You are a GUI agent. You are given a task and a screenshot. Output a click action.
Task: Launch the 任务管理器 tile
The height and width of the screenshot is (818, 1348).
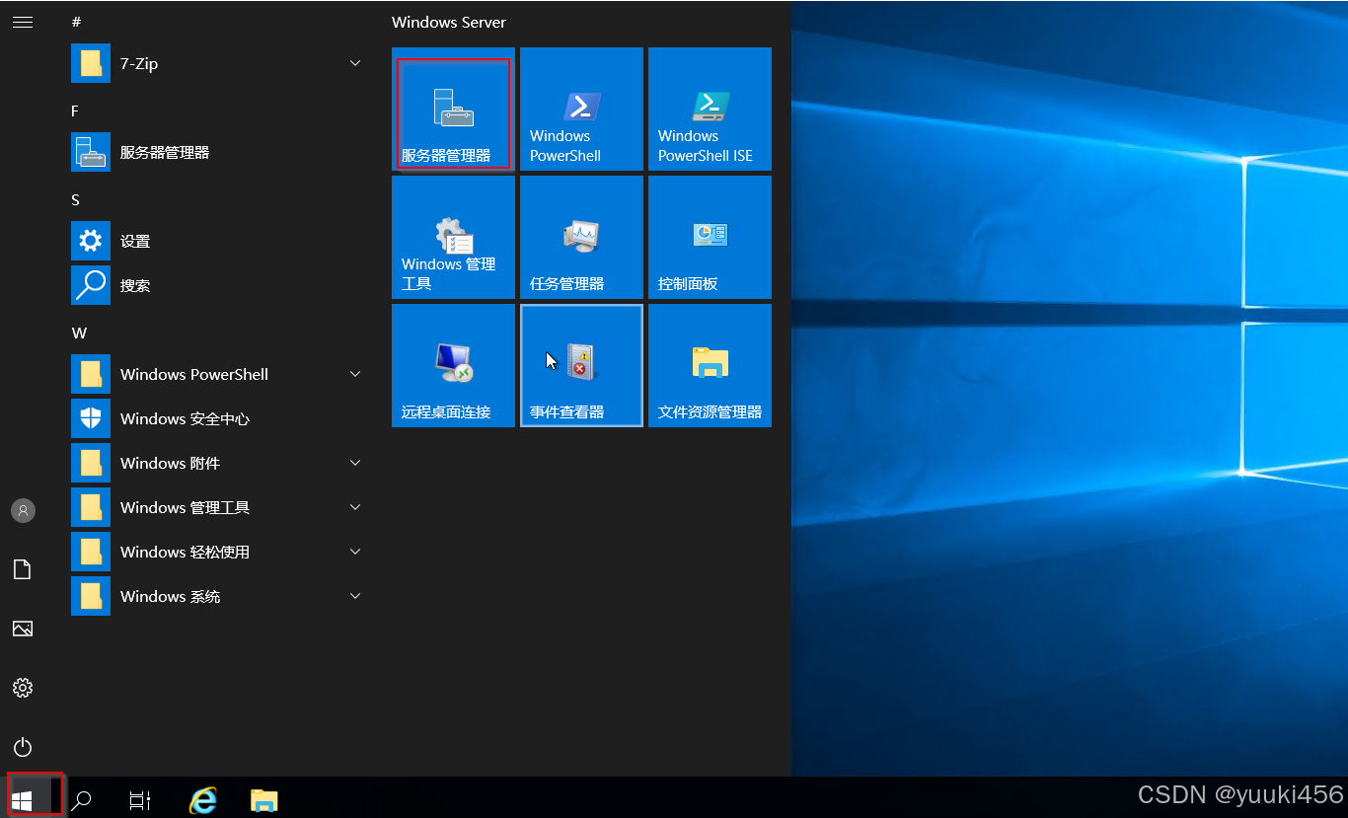pyautogui.click(x=581, y=237)
